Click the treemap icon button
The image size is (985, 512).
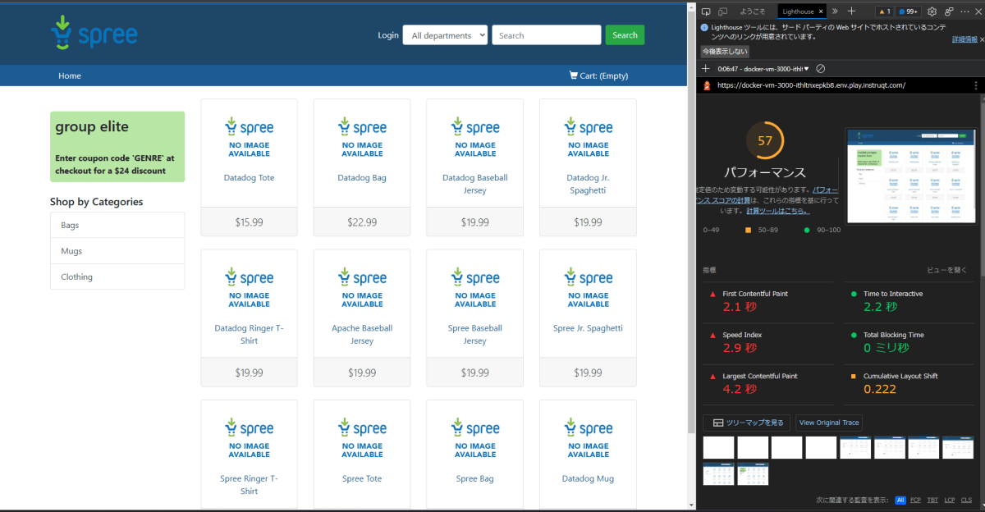746,423
